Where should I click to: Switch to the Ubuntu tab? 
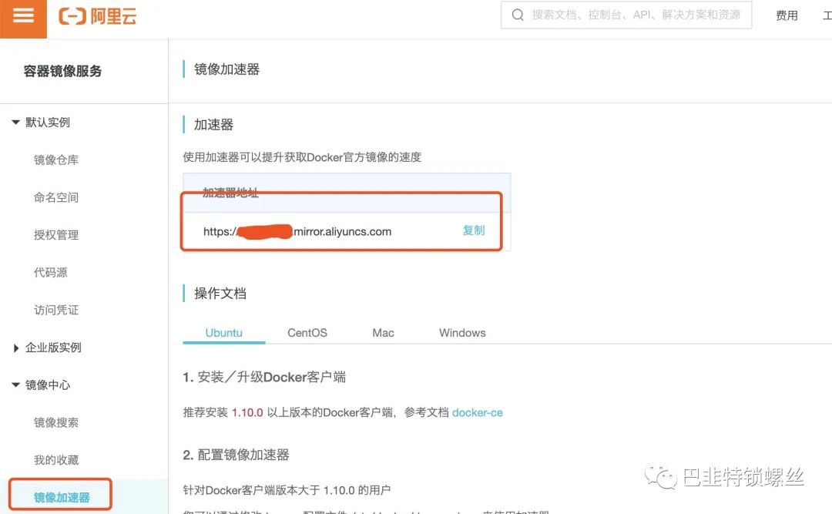224,333
